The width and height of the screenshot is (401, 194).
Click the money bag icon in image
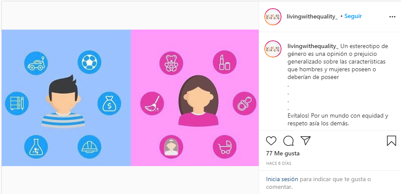point(109,103)
